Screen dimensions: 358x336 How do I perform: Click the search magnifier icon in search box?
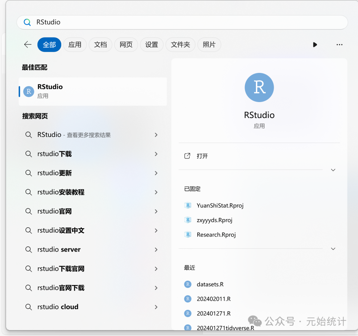27,22
